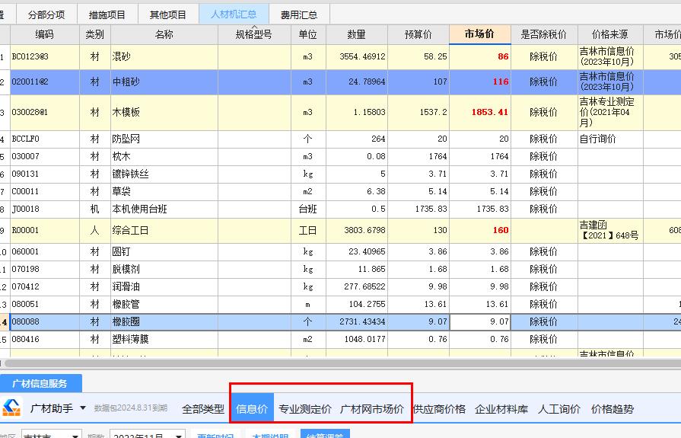This screenshot has height=438, width=681.
Task: Click the 草袋 name cell
Action: 164,191
